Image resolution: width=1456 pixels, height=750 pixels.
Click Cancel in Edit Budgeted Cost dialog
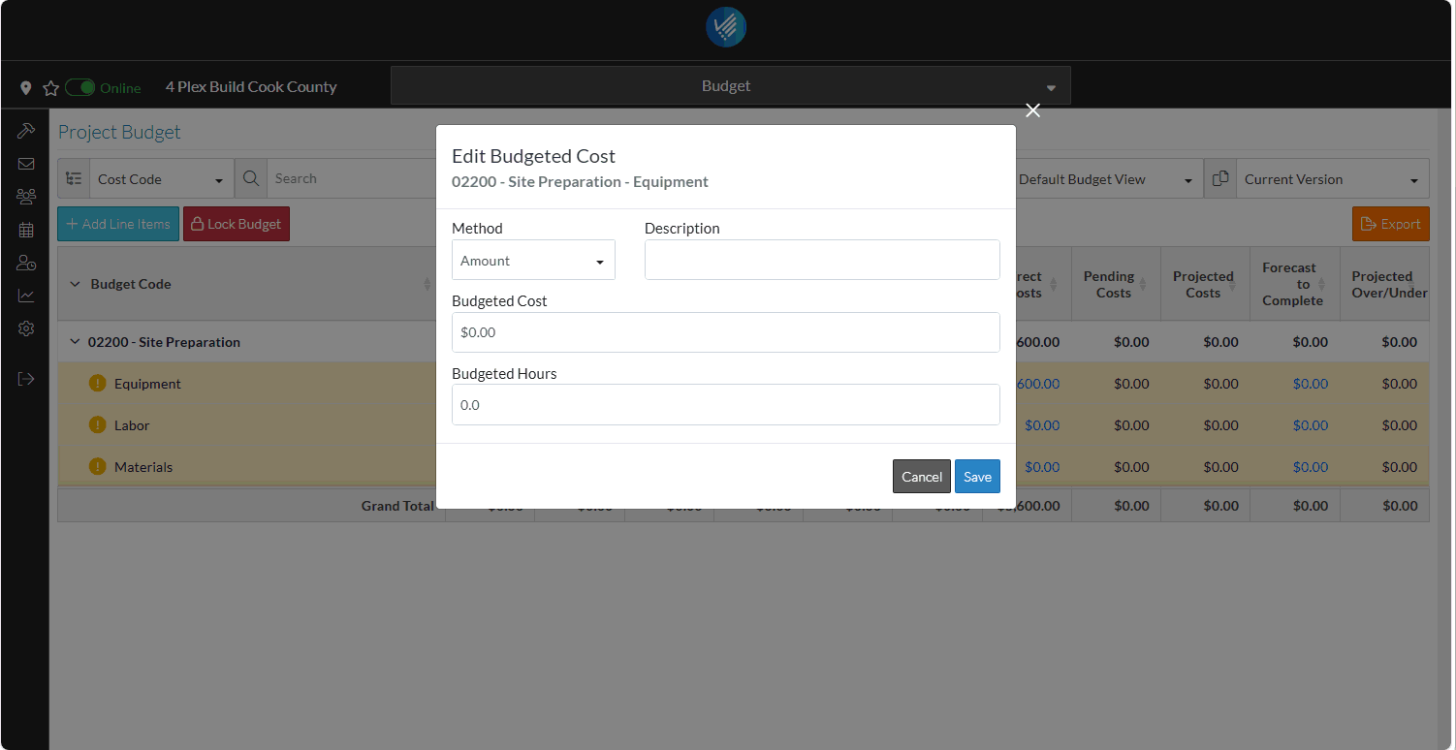pyautogui.click(x=921, y=477)
